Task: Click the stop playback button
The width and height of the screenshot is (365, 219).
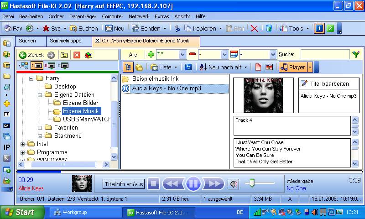Action: click(153, 184)
